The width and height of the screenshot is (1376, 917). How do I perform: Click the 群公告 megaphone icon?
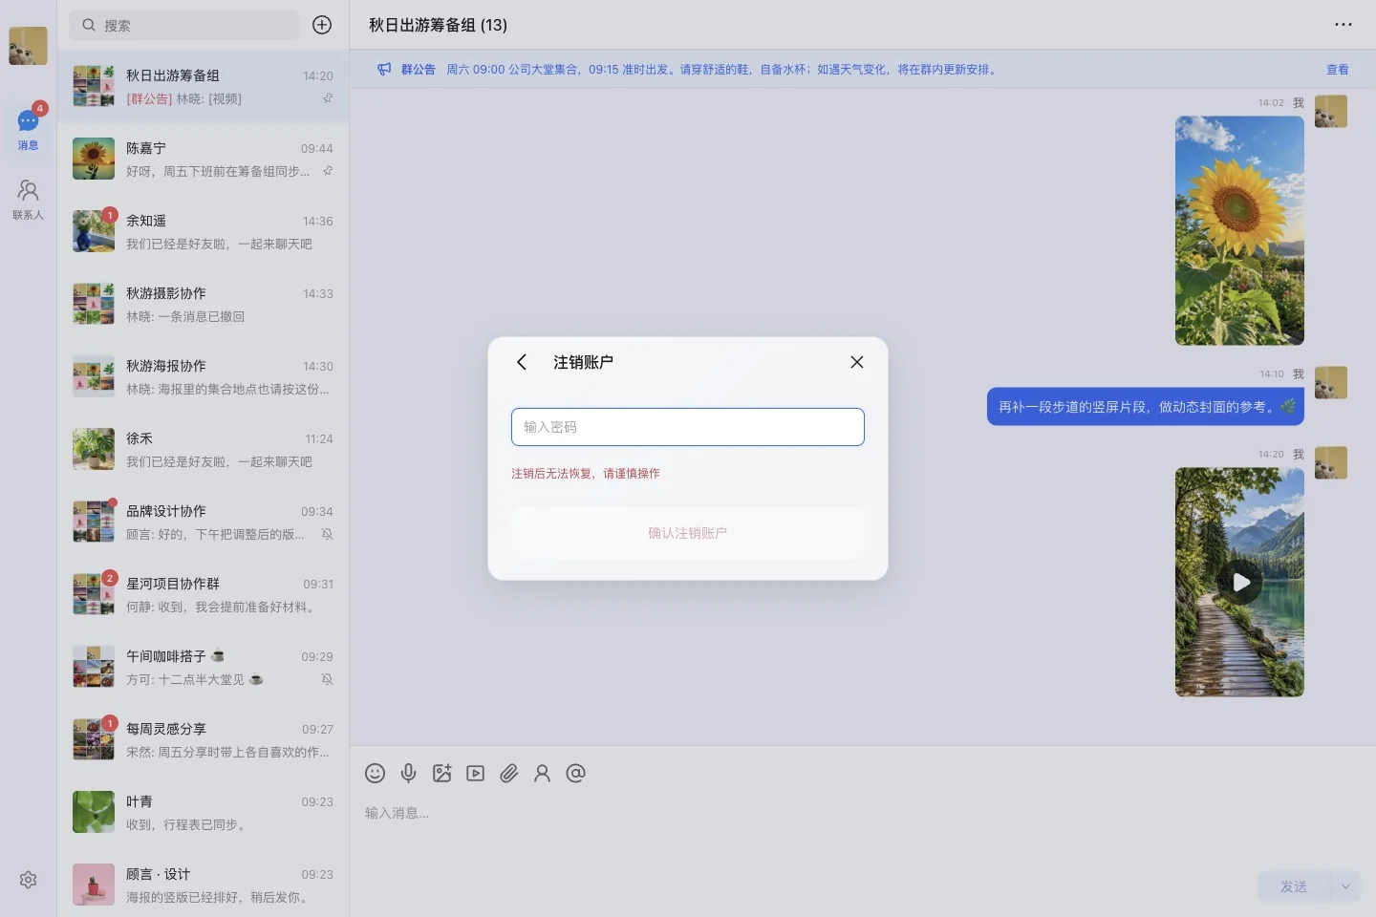pyautogui.click(x=384, y=70)
